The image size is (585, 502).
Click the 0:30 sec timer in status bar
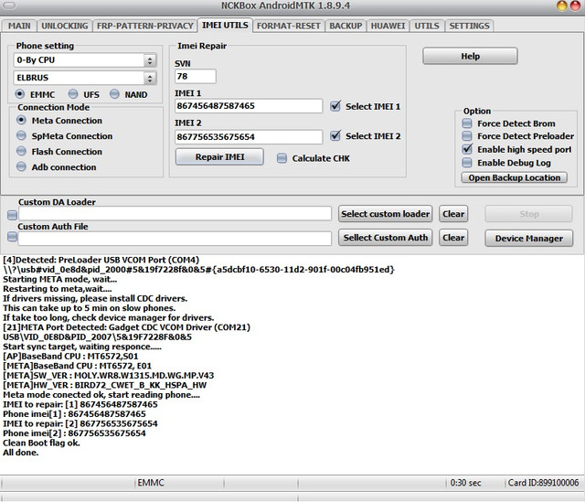pyautogui.click(x=465, y=483)
